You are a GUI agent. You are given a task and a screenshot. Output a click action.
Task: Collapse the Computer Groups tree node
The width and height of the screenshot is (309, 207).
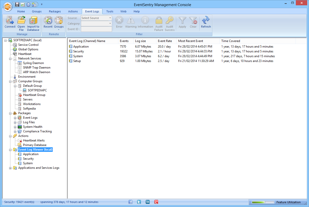[x=11, y=81]
